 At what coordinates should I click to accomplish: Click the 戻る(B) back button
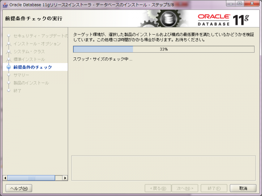(x=158, y=188)
